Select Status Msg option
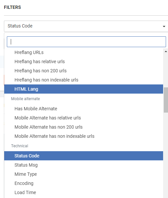The width and height of the screenshot is (168, 198). pyautogui.click(x=84, y=165)
